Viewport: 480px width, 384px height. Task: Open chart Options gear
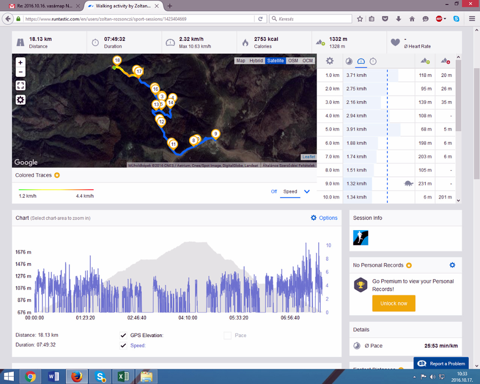(x=313, y=218)
